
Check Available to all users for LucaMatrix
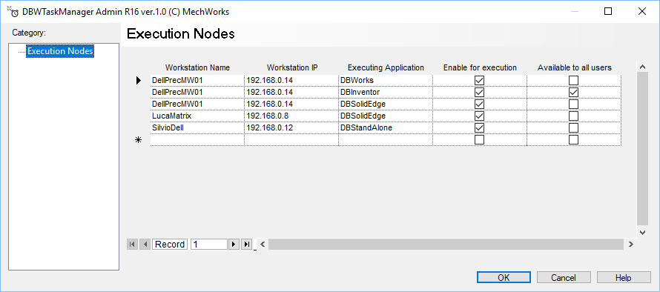click(x=573, y=116)
